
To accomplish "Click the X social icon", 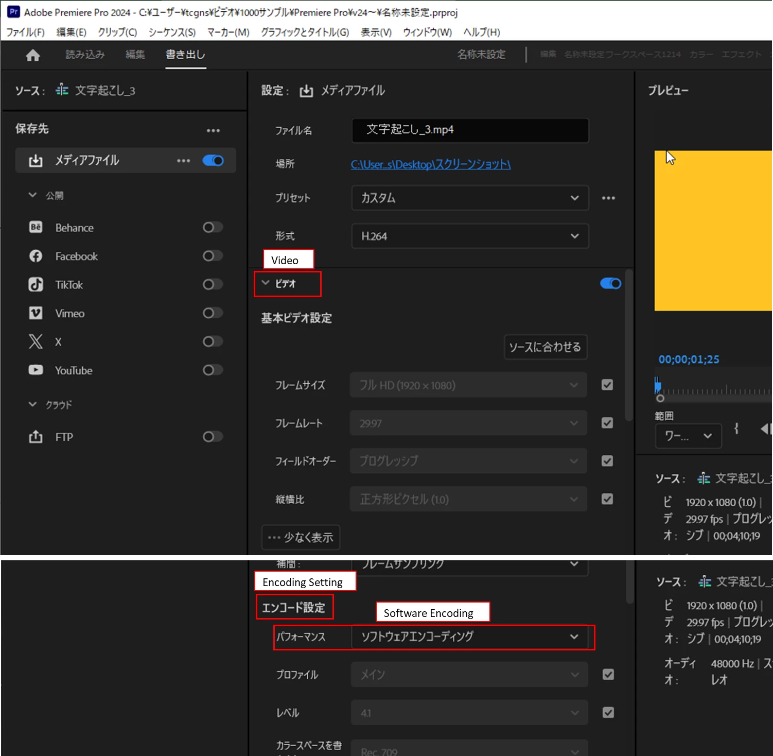I will (x=36, y=341).
